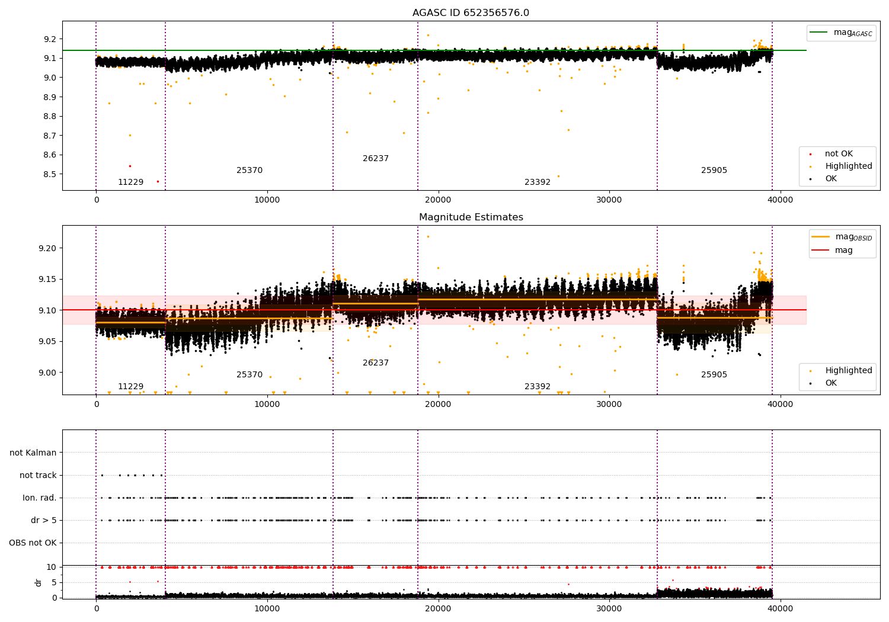
Task: Click the "OBS not OK" axis label
Action: (33, 543)
